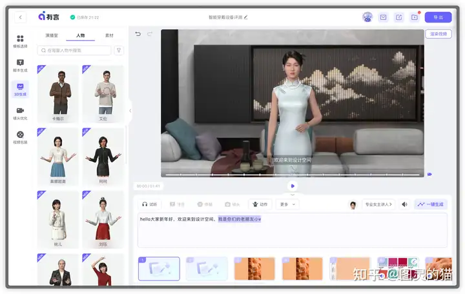Open the film-reel video packaging sidebar item
465x294 pixels.
pos(20,137)
